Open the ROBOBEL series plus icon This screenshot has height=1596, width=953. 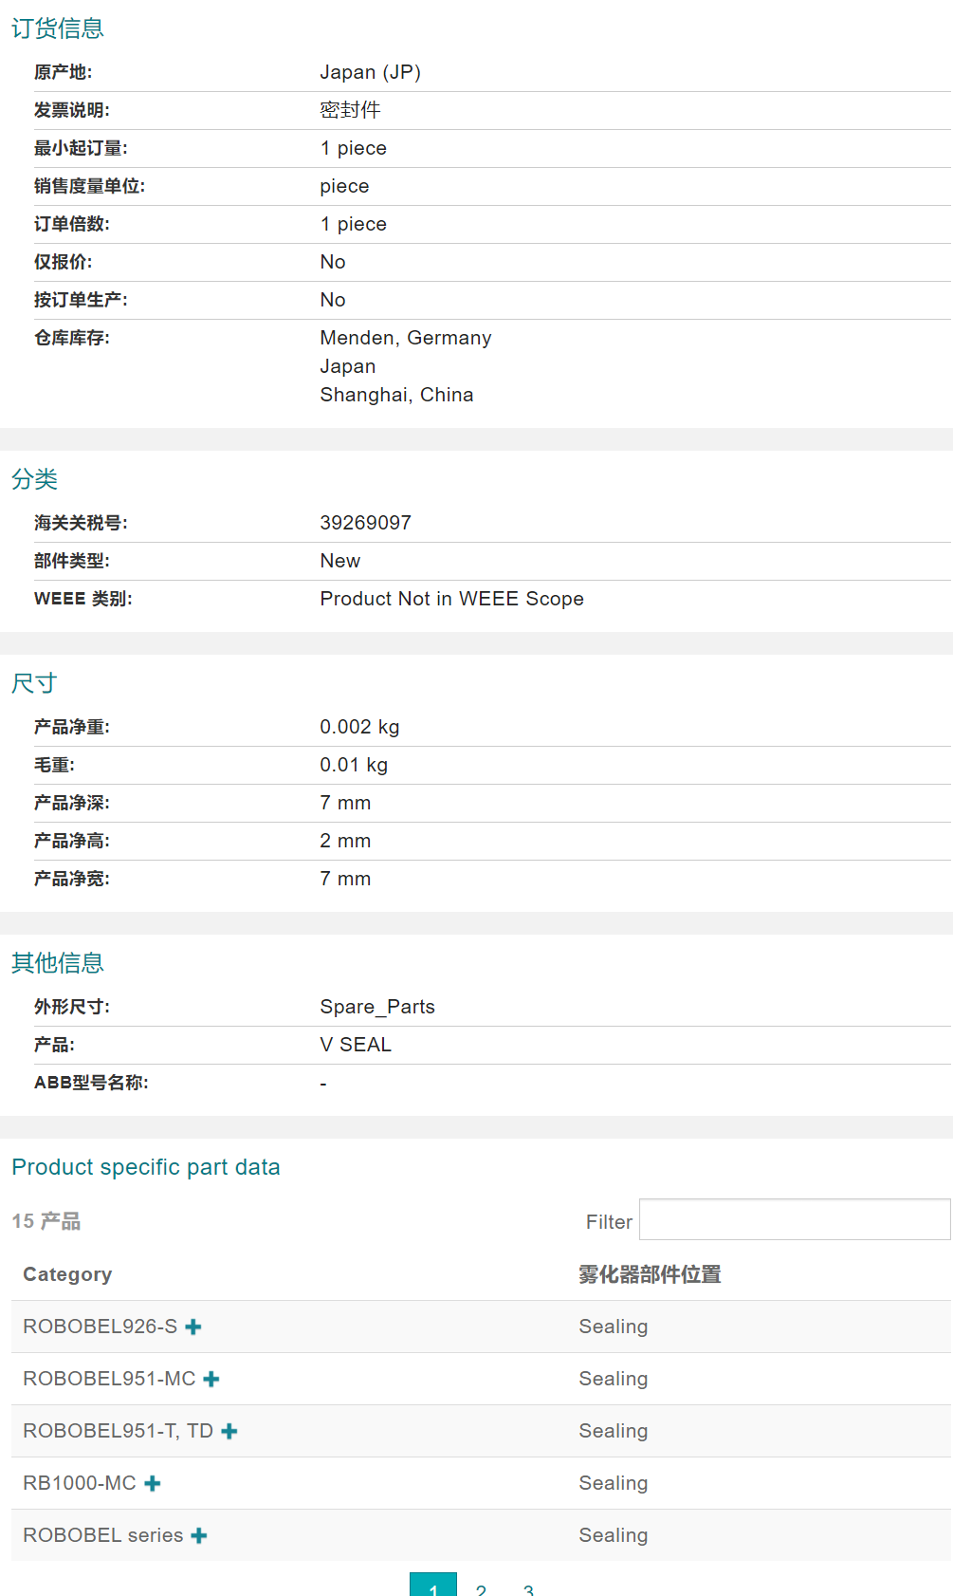pos(198,1535)
